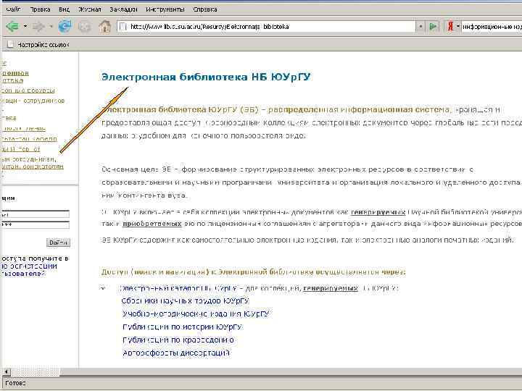The height and width of the screenshot is (391, 522).
Task: Open the Инструменты menu
Action: click(165, 9)
